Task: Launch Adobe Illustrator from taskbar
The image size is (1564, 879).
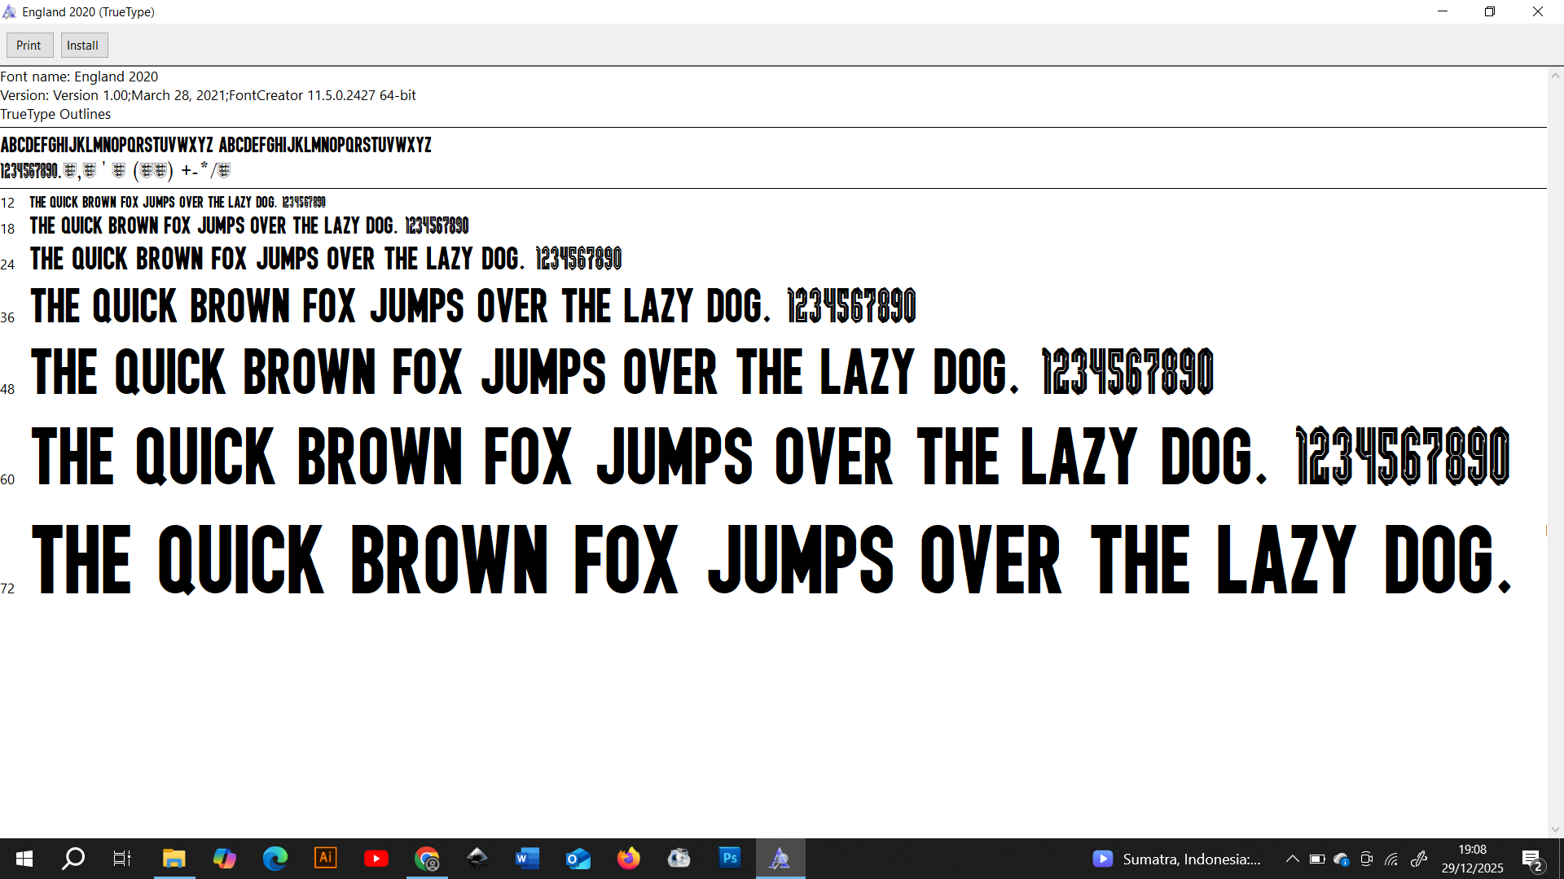Action: [325, 859]
